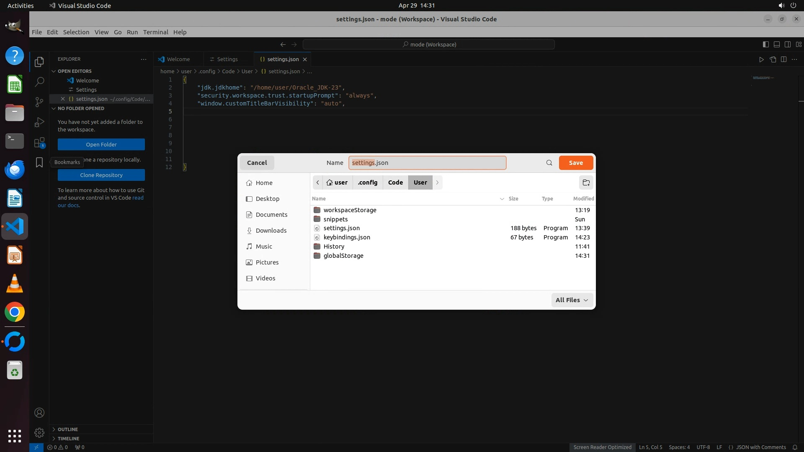Click the create new folder icon in dialog

pos(586,182)
